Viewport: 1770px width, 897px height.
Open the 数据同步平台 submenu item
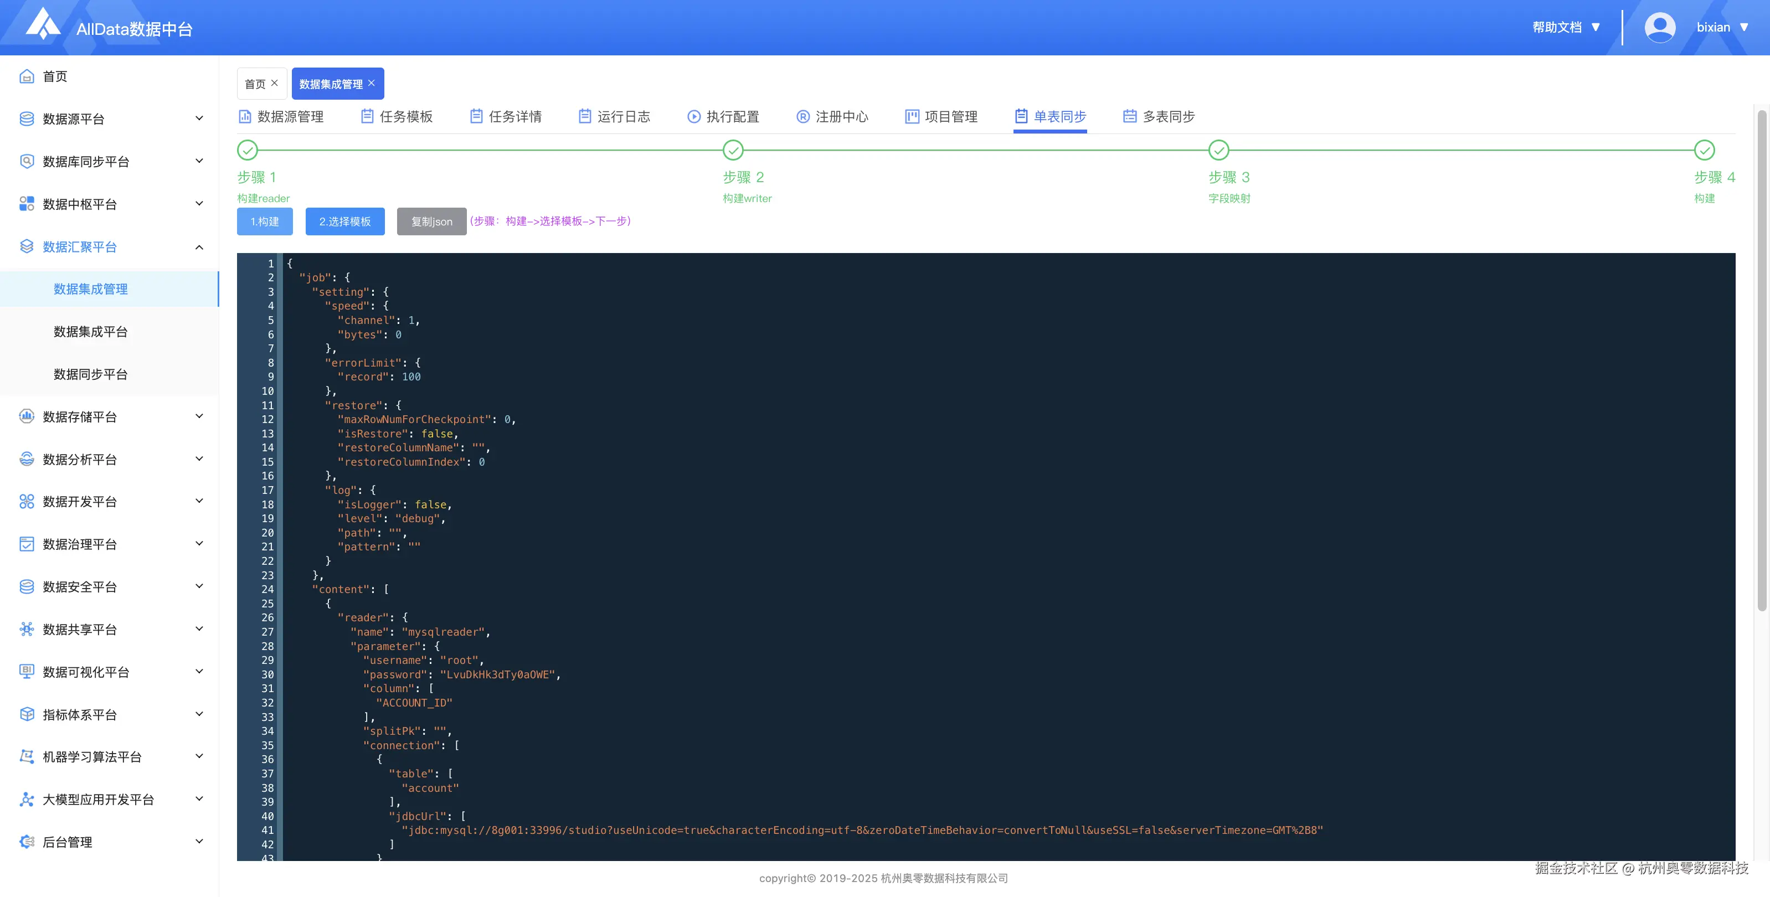click(x=91, y=374)
